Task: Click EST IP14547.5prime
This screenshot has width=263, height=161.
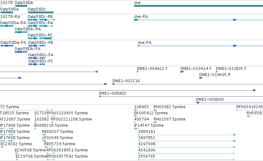Action: point(149,125)
